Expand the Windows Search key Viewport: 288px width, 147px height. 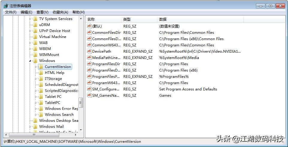point(36,115)
